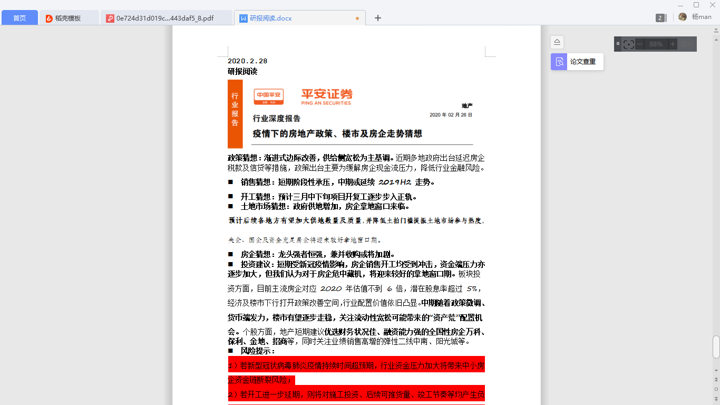Click the report date 2020 年 02 月 26 日

[x=451, y=115]
